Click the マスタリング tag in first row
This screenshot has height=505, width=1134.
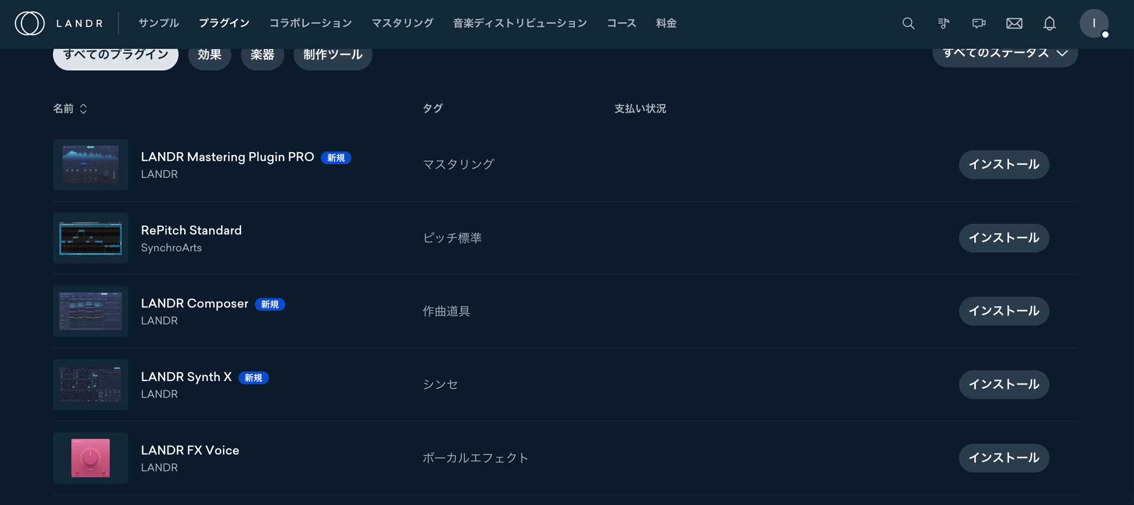[458, 165]
